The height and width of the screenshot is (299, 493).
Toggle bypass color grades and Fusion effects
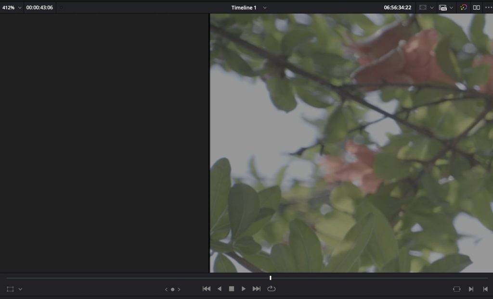click(x=464, y=8)
